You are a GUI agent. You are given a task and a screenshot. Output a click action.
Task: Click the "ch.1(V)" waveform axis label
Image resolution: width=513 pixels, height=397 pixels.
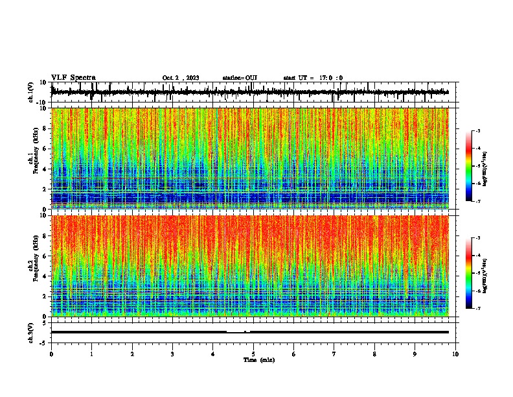point(31,92)
